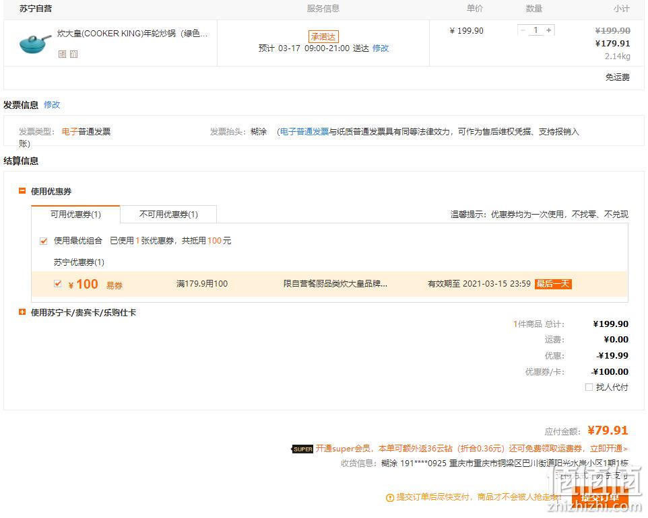
Task: Click the 温馨提示 coupon notice text
Action: (540, 214)
